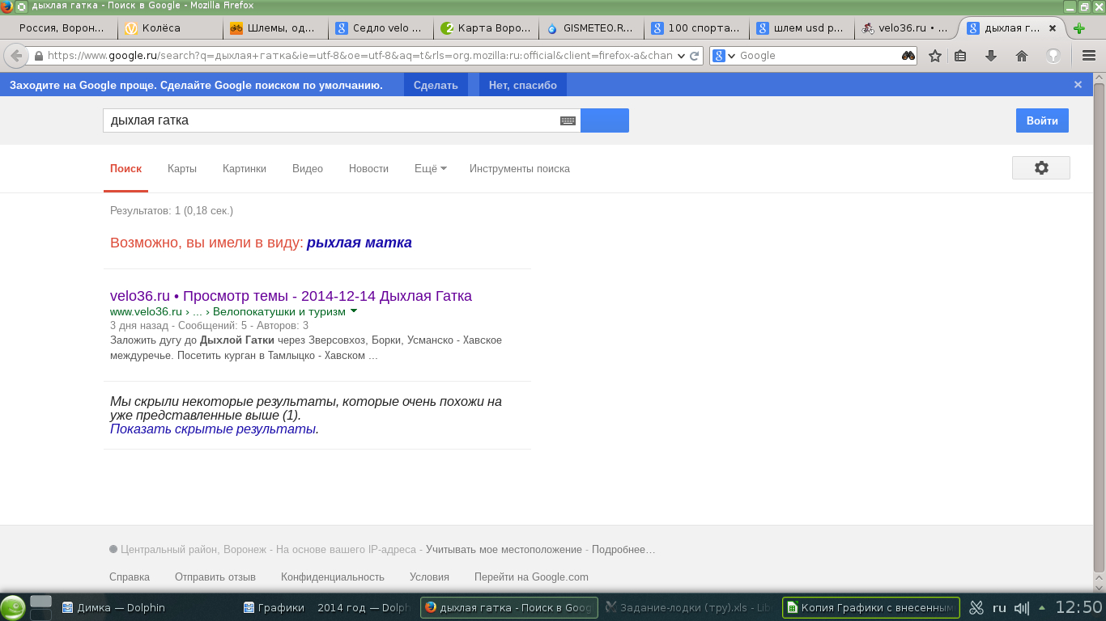Show bookmarks list icon
The width and height of the screenshot is (1106, 621).
(x=960, y=56)
